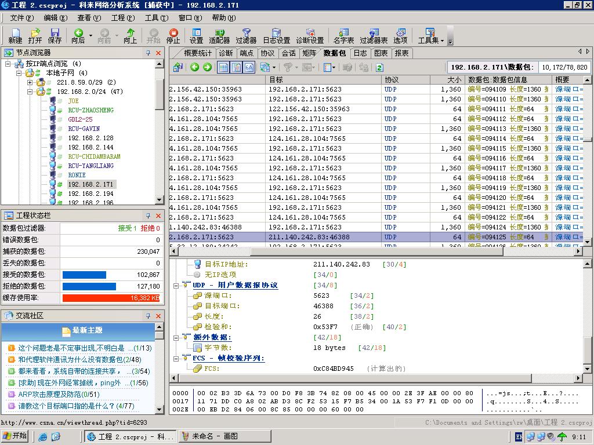Click the green next-packet arrow icon
This screenshot has width=594, height=445.
click(x=207, y=67)
